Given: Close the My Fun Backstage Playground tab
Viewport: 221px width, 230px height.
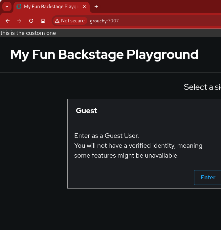Looking at the screenshot, I should click(x=84, y=7).
